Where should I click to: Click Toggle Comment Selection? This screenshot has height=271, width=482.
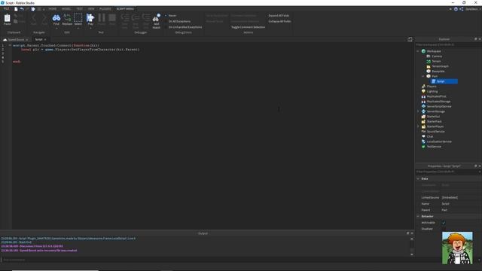[248, 27]
